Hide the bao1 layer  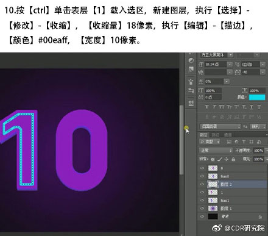click(202, 201)
